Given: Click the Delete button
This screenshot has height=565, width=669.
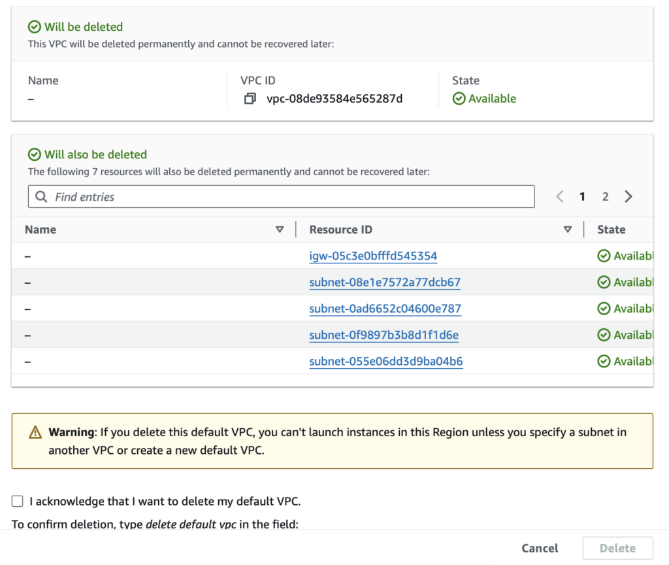Looking at the screenshot, I should click(618, 548).
